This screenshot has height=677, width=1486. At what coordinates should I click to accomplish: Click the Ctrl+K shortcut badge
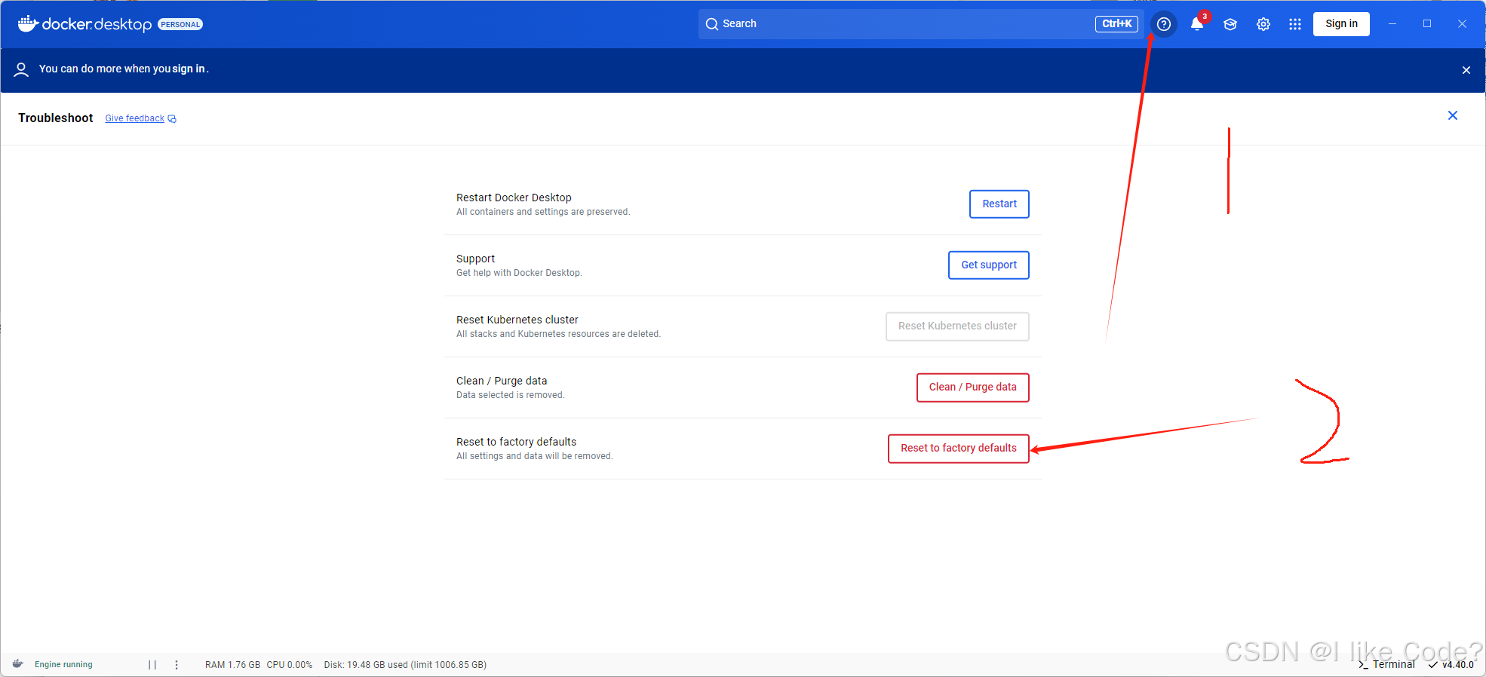pyautogui.click(x=1116, y=24)
